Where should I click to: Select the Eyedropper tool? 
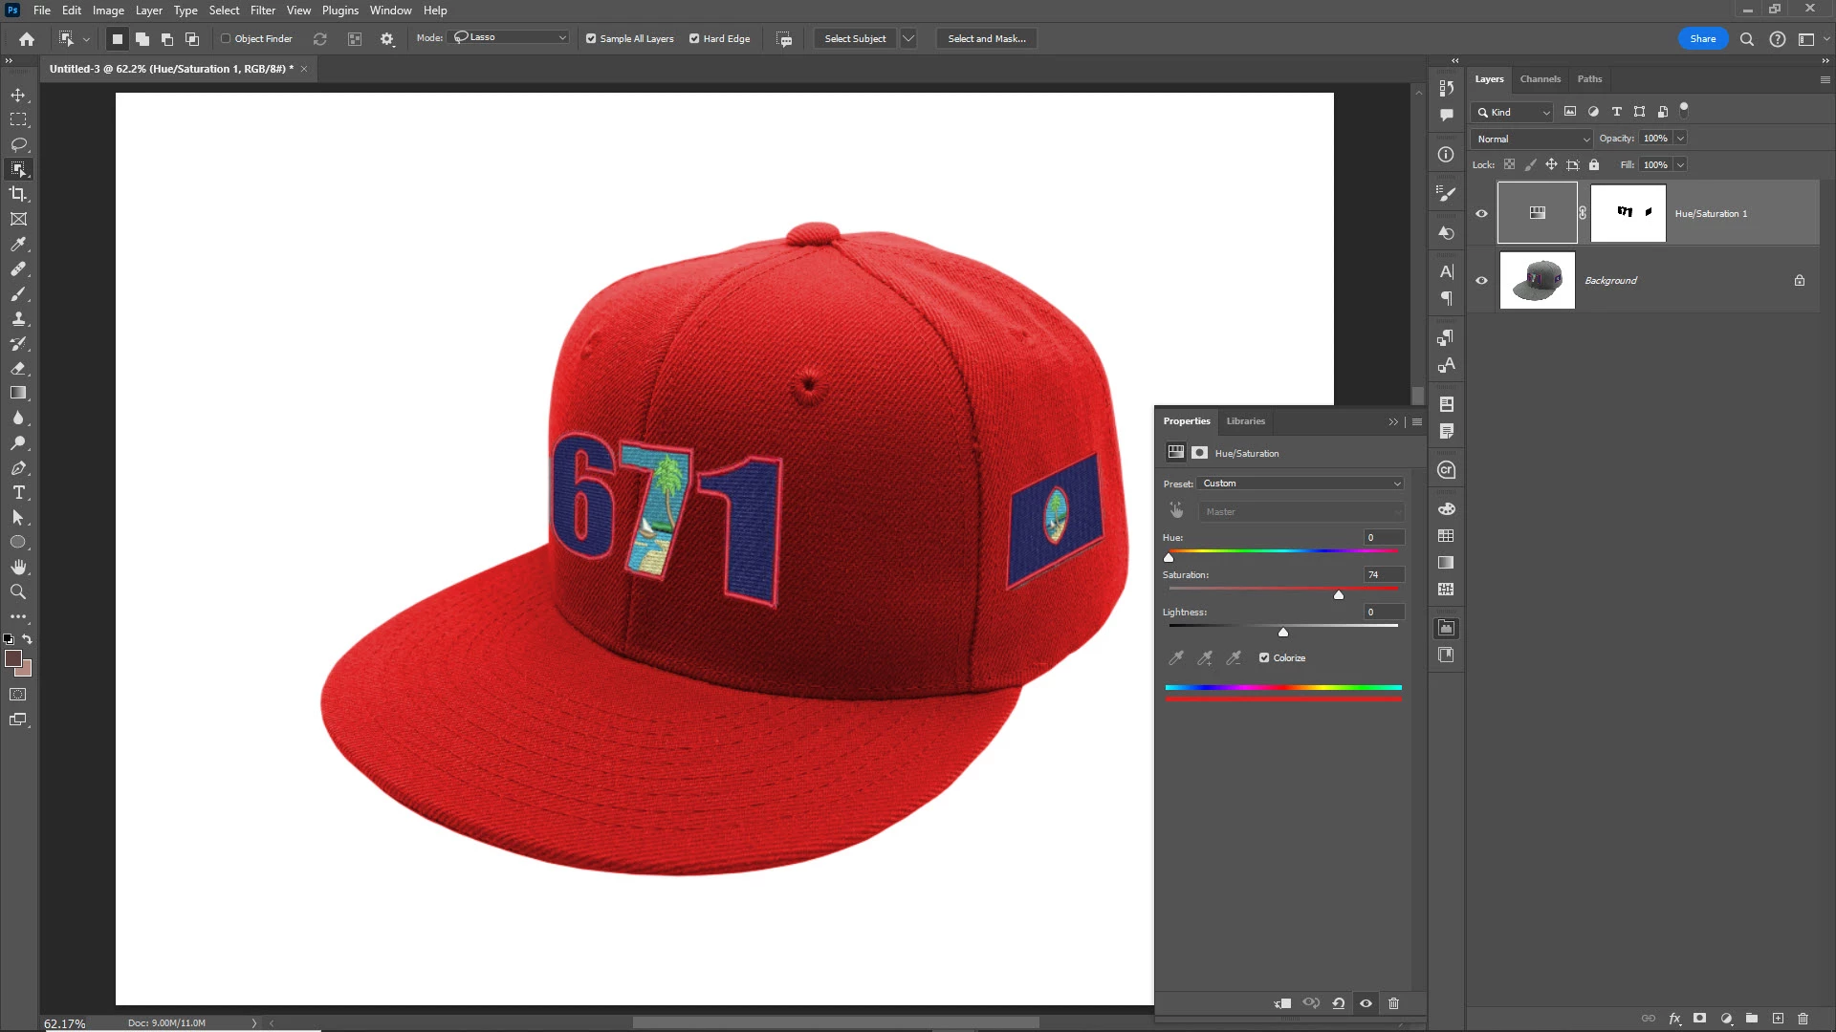(x=18, y=245)
